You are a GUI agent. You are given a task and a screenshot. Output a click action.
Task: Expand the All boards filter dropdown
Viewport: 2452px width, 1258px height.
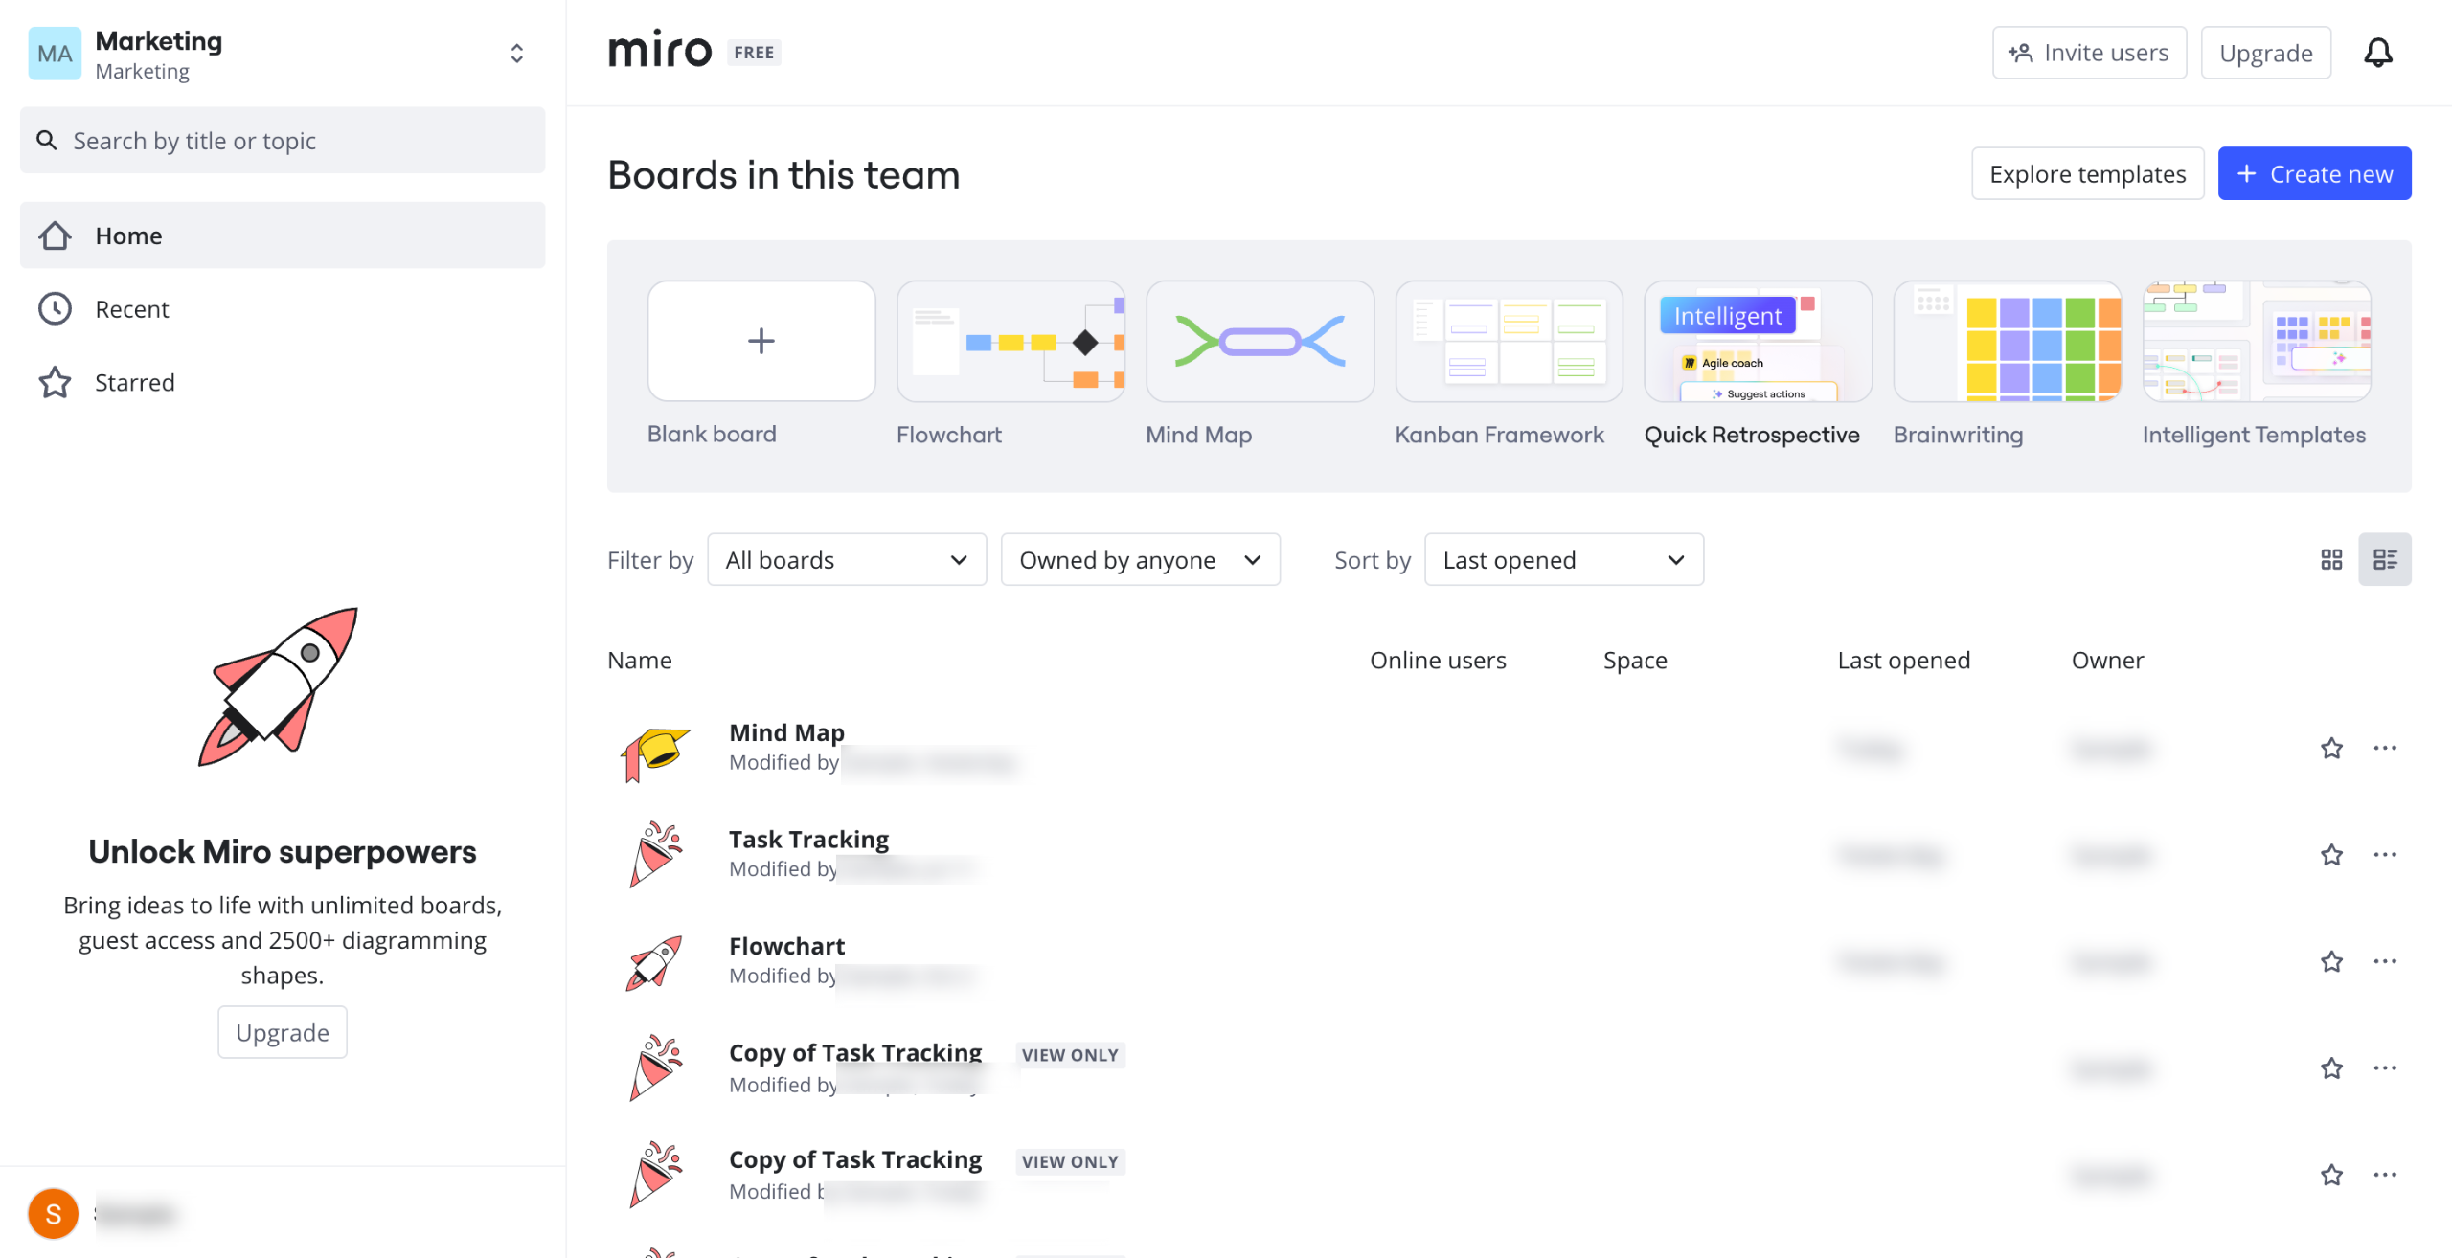click(x=847, y=560)
